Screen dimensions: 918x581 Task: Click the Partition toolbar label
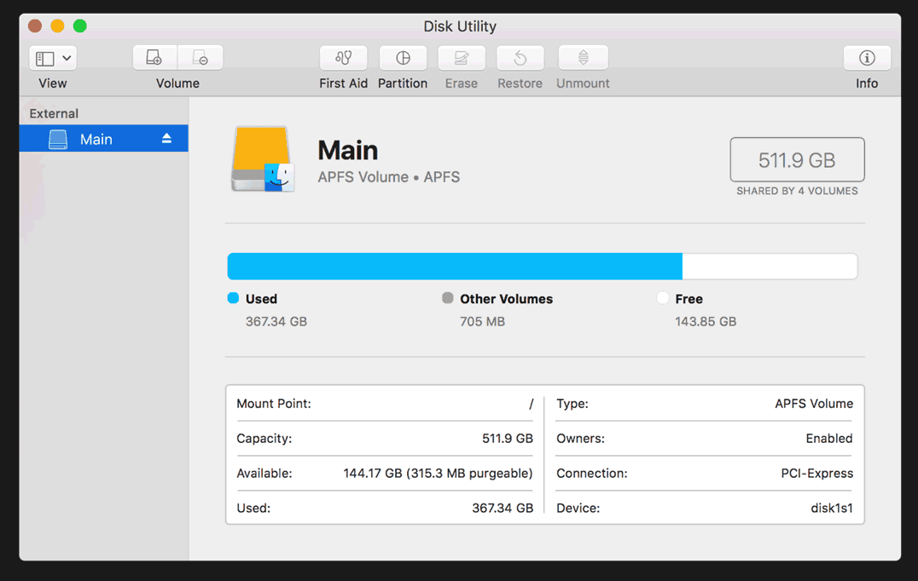coord(403,83)
